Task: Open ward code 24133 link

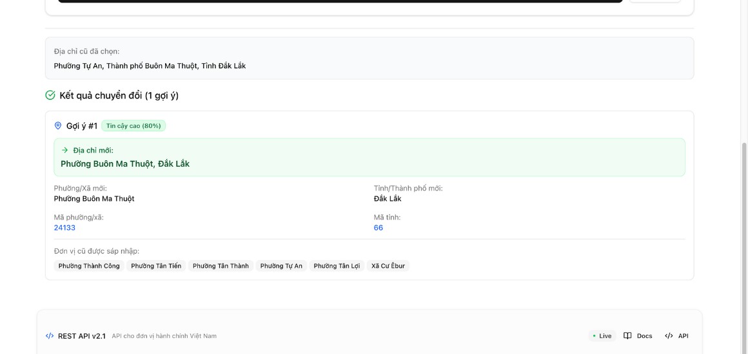Action: pos(64,228)
